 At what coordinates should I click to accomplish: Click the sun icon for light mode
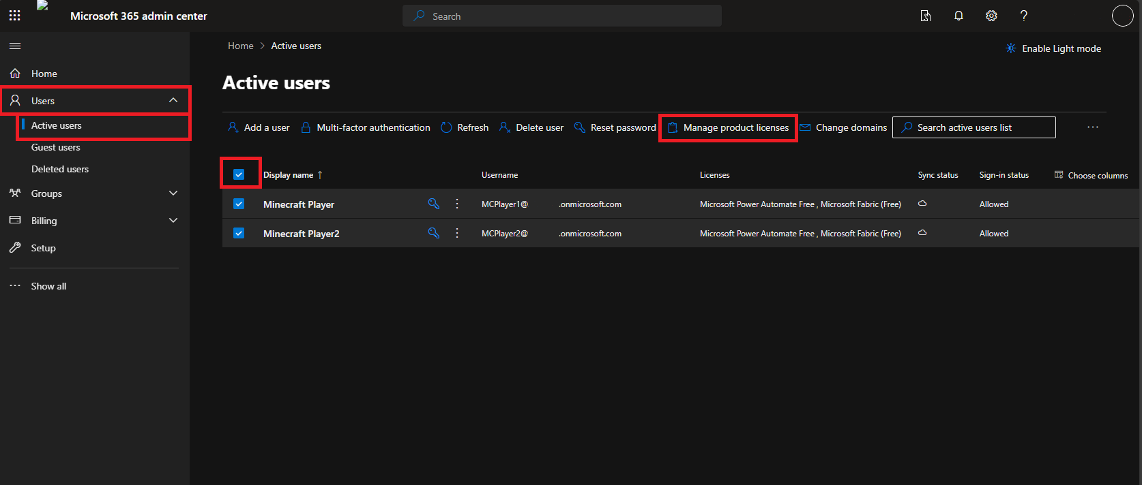[x=1010, y=48]
